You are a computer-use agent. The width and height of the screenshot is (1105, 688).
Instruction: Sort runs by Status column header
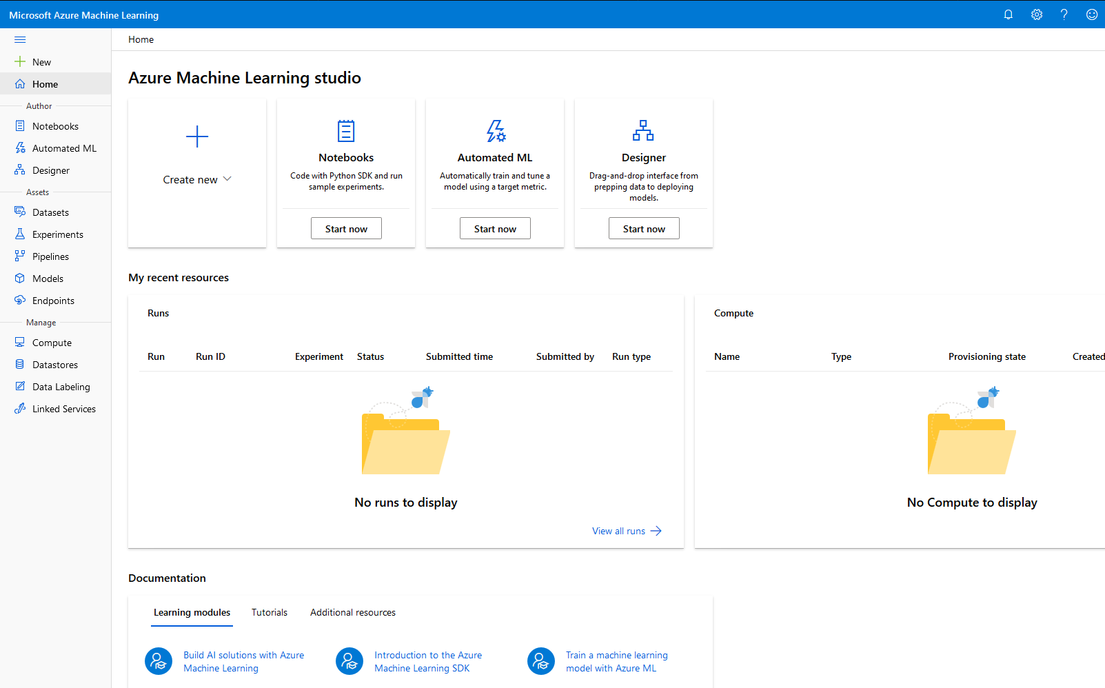370,356
